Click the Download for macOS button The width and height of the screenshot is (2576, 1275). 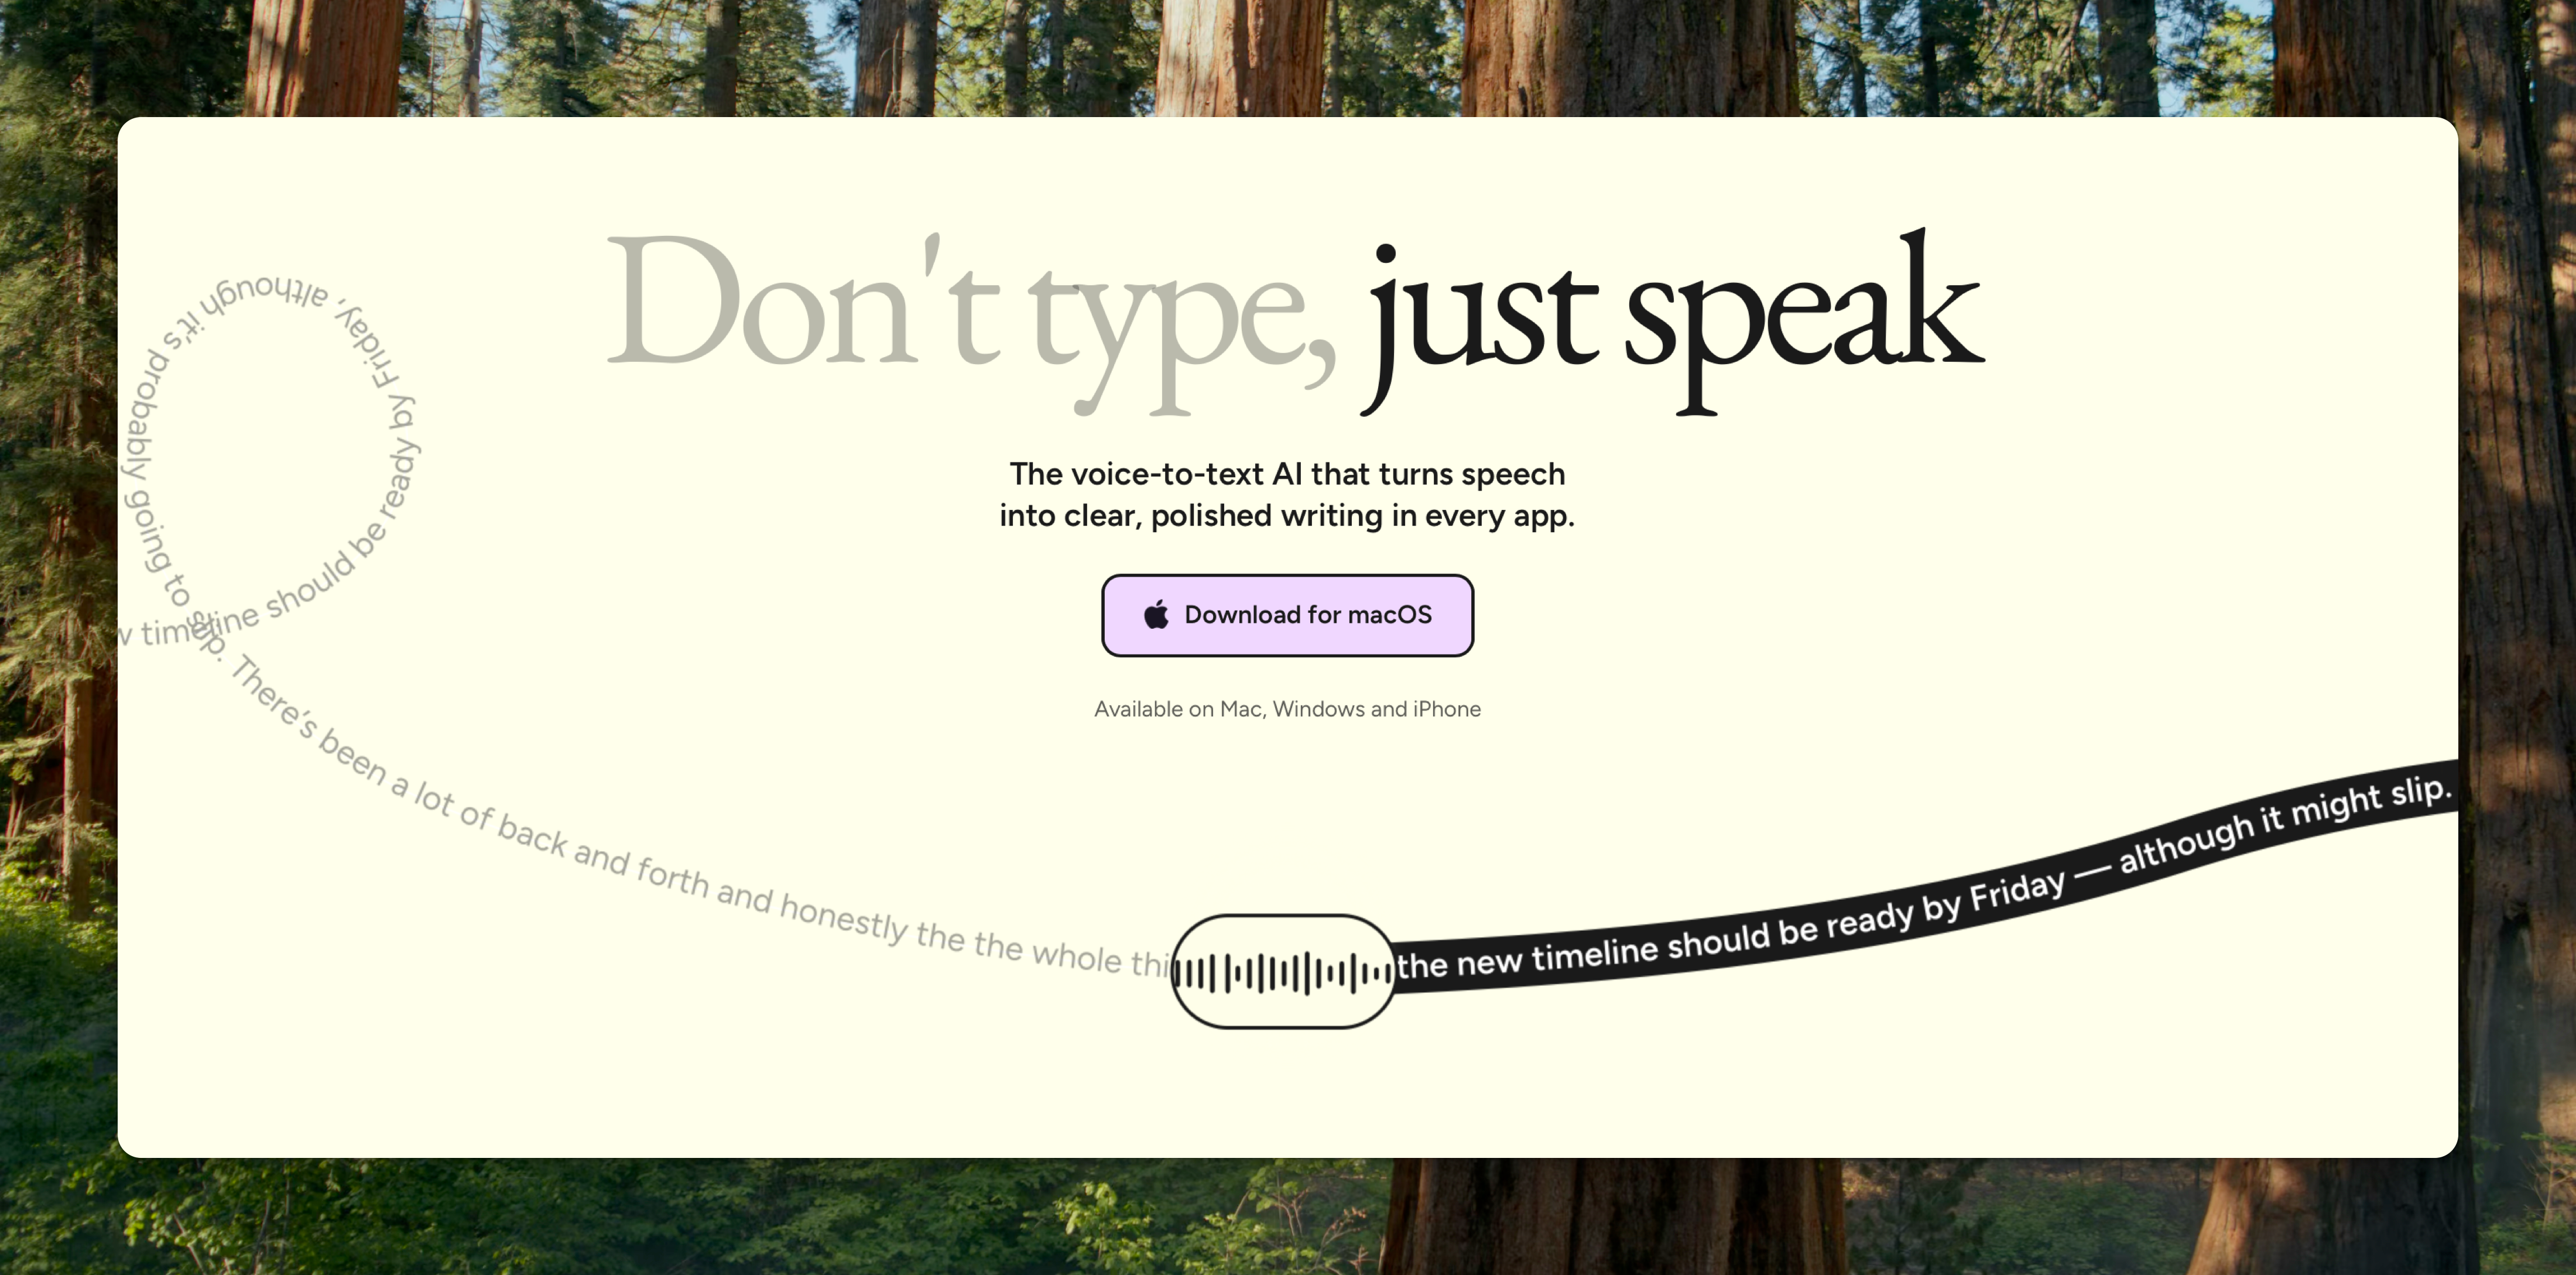(x=1287, y=615)
